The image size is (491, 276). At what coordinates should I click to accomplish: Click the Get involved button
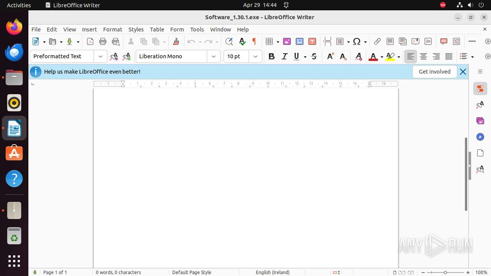pos(435,72)
